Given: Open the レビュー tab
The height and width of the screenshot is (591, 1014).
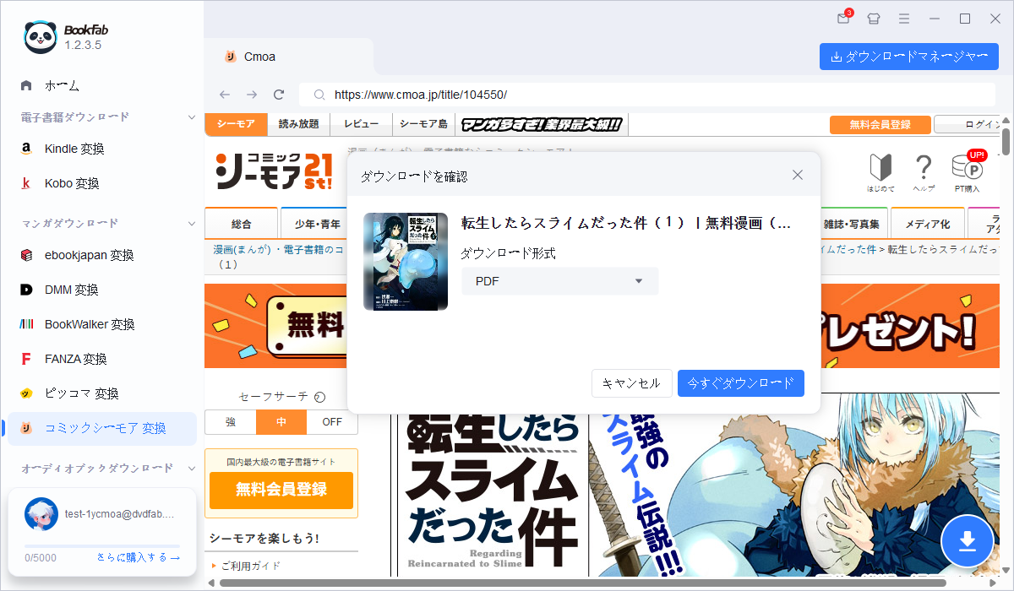Looking at the screenshot, I should click(361, 124).
